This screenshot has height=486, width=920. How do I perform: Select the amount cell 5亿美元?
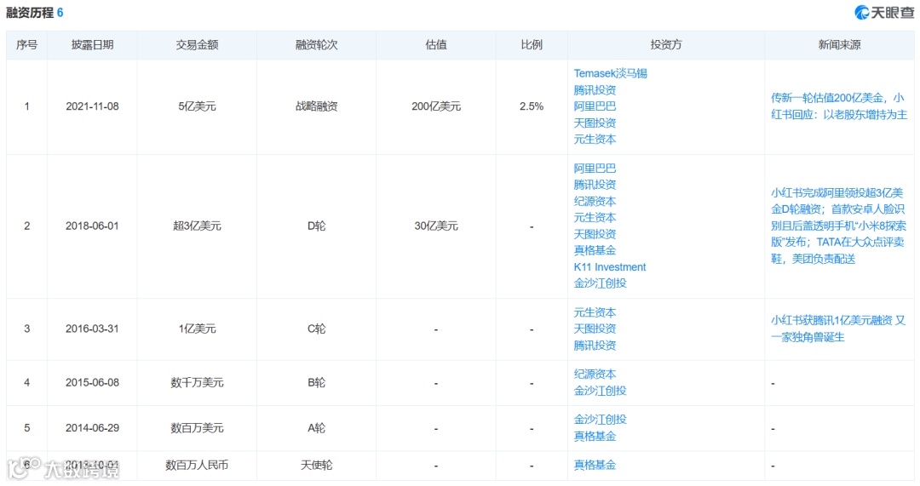[197, 106]
